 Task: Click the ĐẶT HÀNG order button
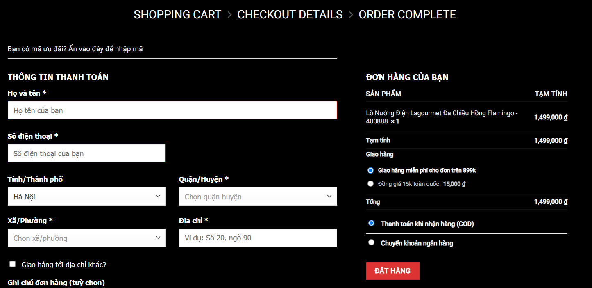coord(393,271)
